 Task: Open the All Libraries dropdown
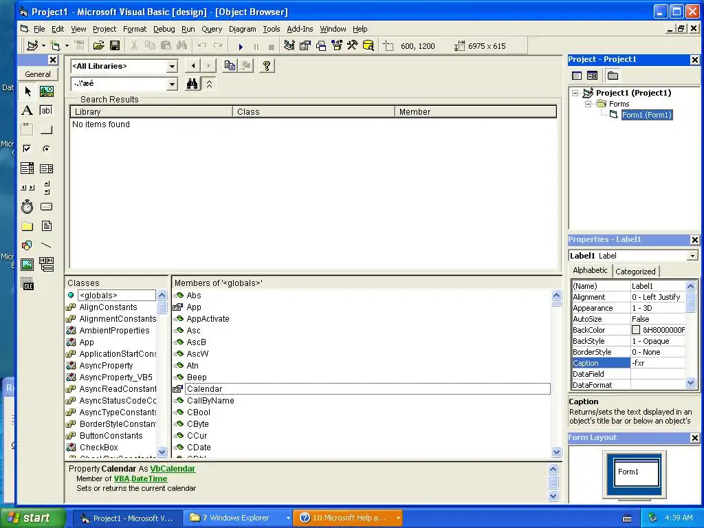click(172, 67)
